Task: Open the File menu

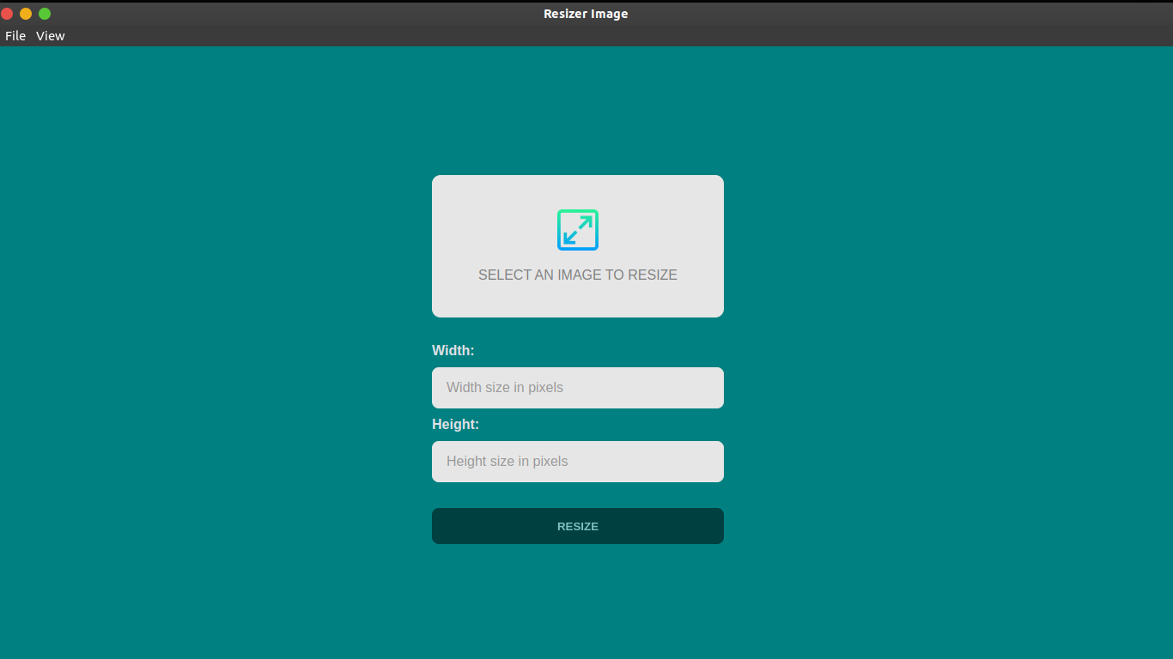Action: pos(15,36)
